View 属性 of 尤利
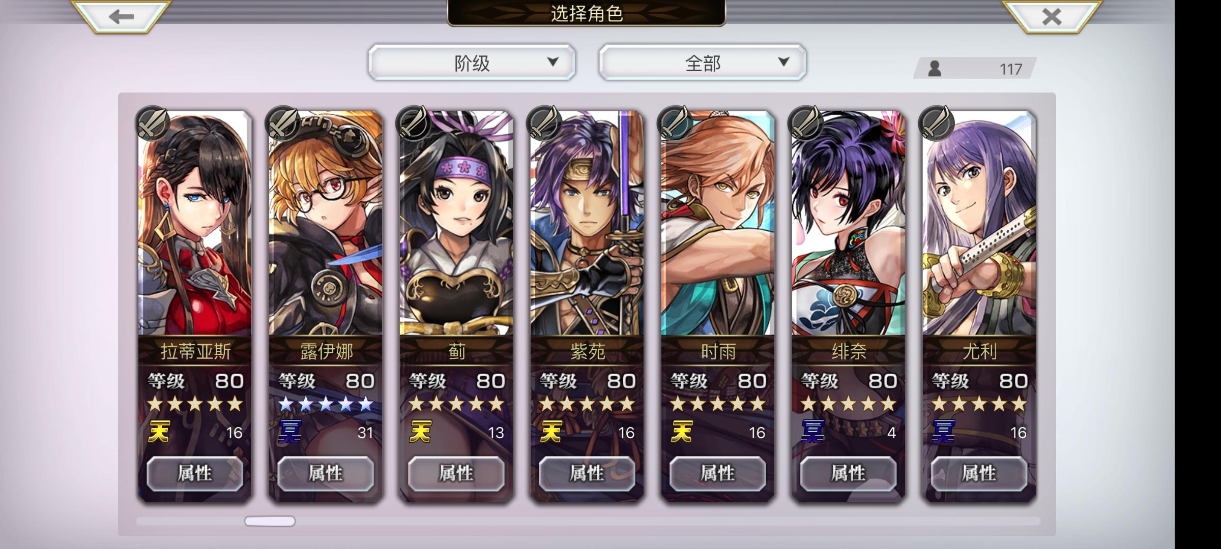Viewport: 1221px width, 549px height. tap(979, 473)
